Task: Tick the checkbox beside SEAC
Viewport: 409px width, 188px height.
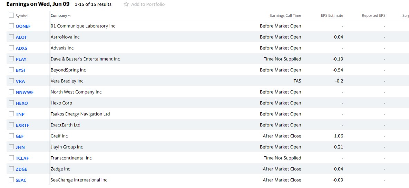Action: coord(11,180)
